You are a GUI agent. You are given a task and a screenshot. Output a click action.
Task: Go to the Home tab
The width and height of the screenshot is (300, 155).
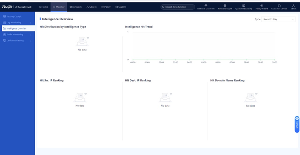point(43,7)
